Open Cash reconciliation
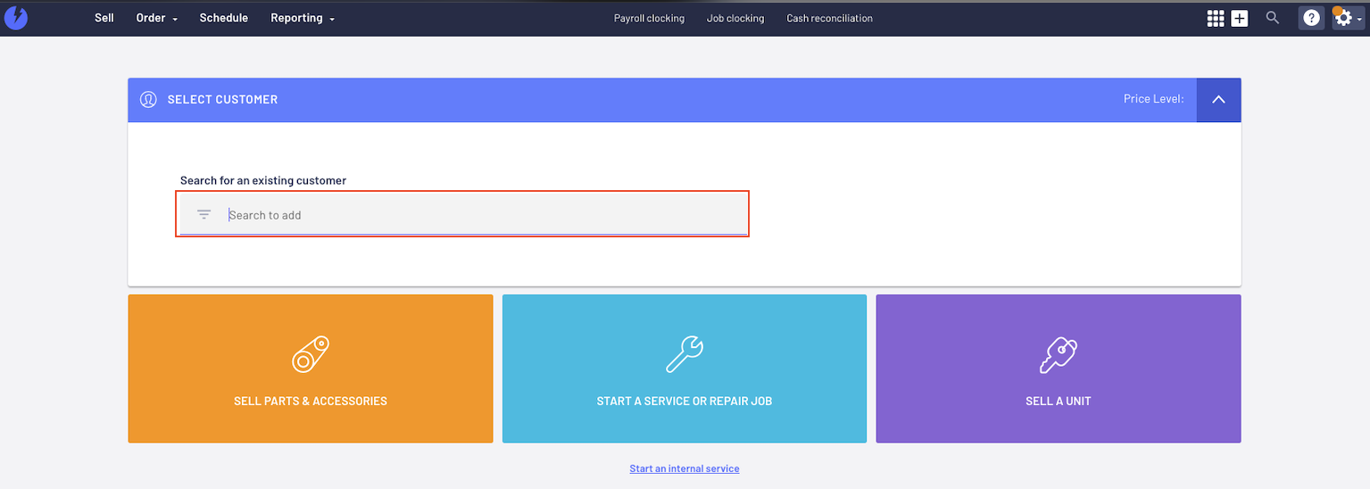 click(829, 18)
